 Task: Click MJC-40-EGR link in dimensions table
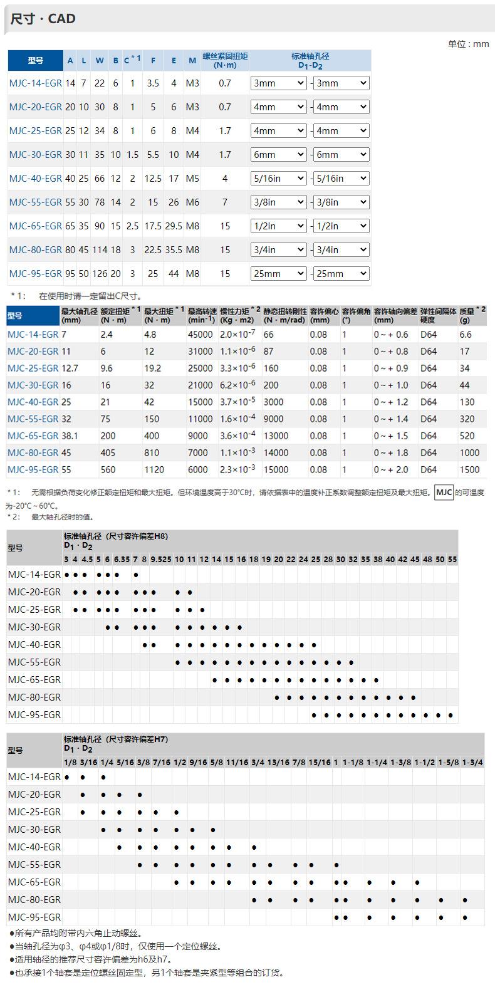(36, 178)
